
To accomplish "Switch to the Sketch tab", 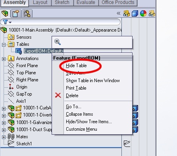I will coord(62,3).
